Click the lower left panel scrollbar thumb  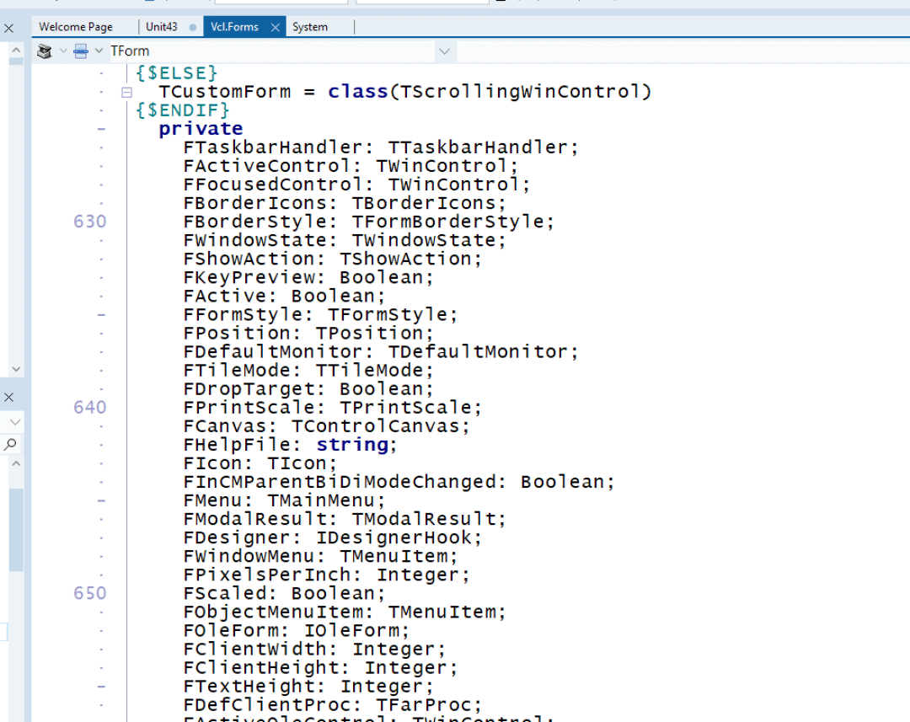pos(16,530)
